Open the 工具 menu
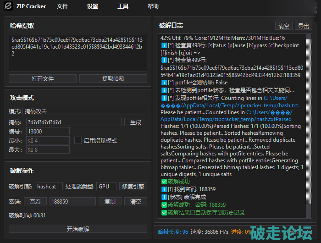Viewport: 321px width, 243px height. tap(123, 6)
